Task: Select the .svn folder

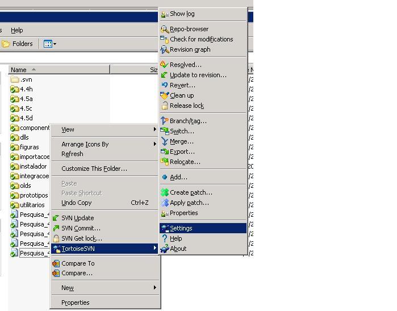Action: [x=21, y=79]
